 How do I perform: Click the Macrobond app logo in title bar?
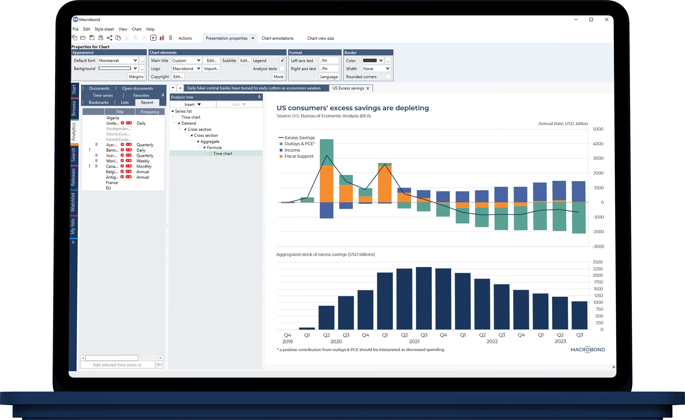point(75,20)
